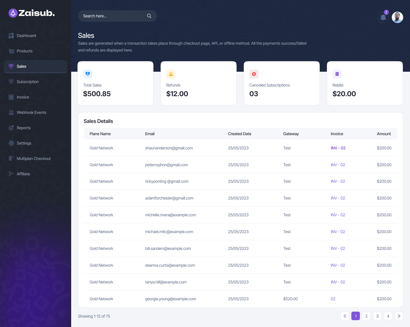Click the red Canceled Subscriptions icon
410x327 pixels.
point(254,74)
